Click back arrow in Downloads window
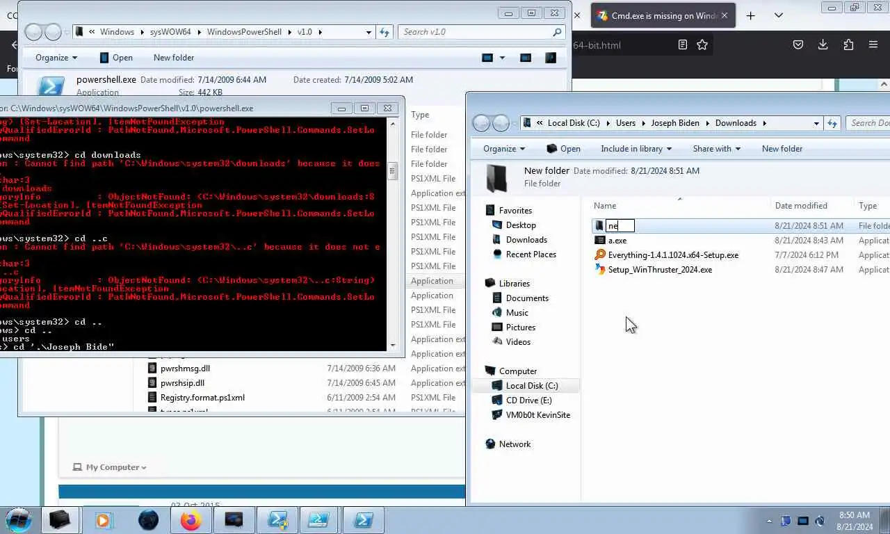 [481, 123]
